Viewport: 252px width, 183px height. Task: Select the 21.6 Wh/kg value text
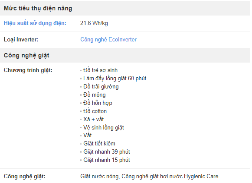tap(94, 23)
